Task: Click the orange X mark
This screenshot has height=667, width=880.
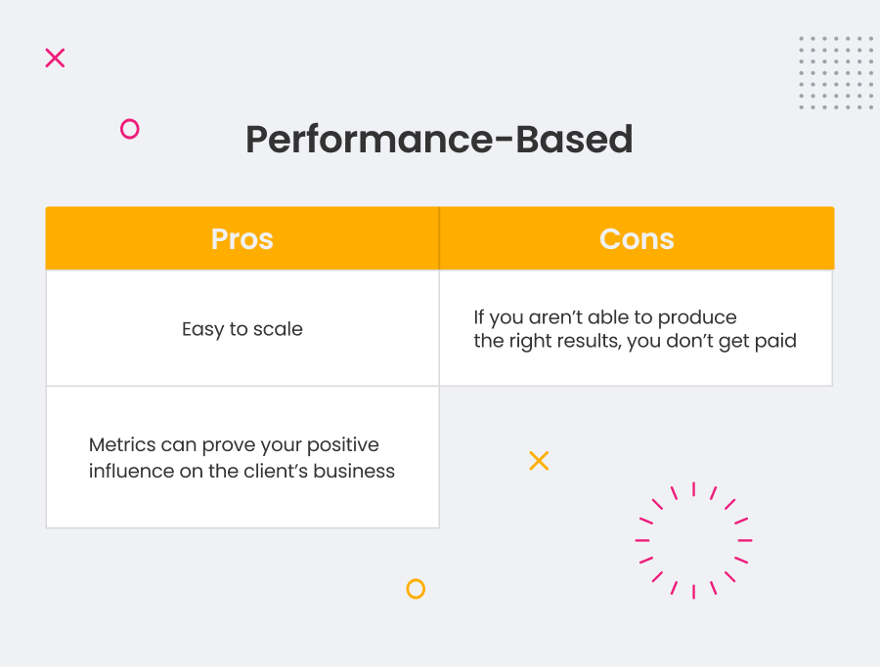Action: click(539, 461)
